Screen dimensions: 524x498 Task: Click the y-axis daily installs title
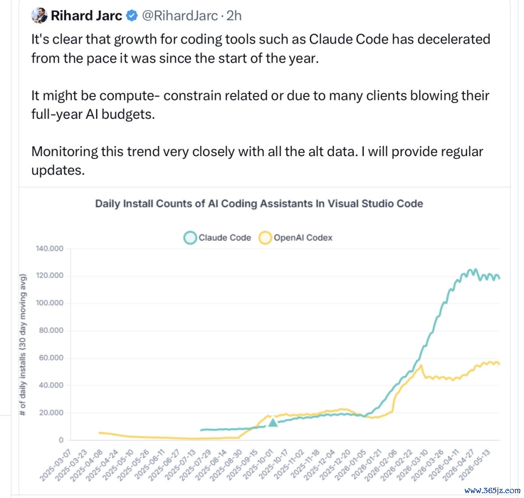click(23, 345)
